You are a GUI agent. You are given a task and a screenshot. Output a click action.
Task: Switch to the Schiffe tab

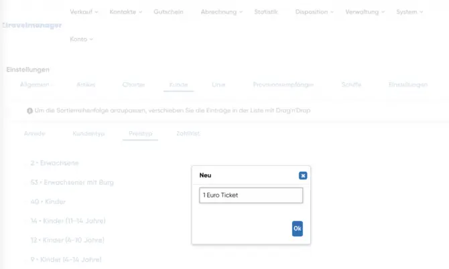(352, 85)
